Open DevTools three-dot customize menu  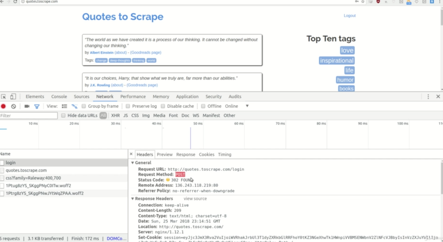[x=428, y=97]
